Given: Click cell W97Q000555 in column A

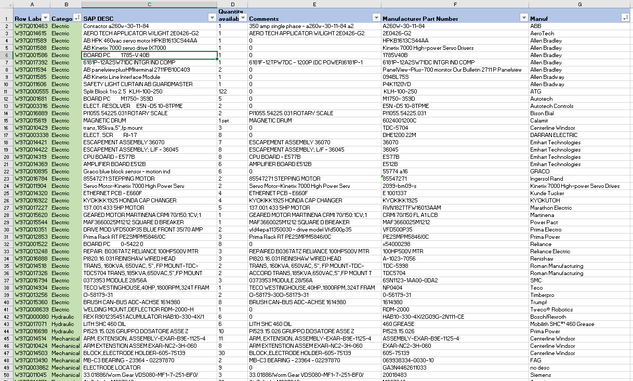Looking at the screenshot, I should tap(32, 91).
